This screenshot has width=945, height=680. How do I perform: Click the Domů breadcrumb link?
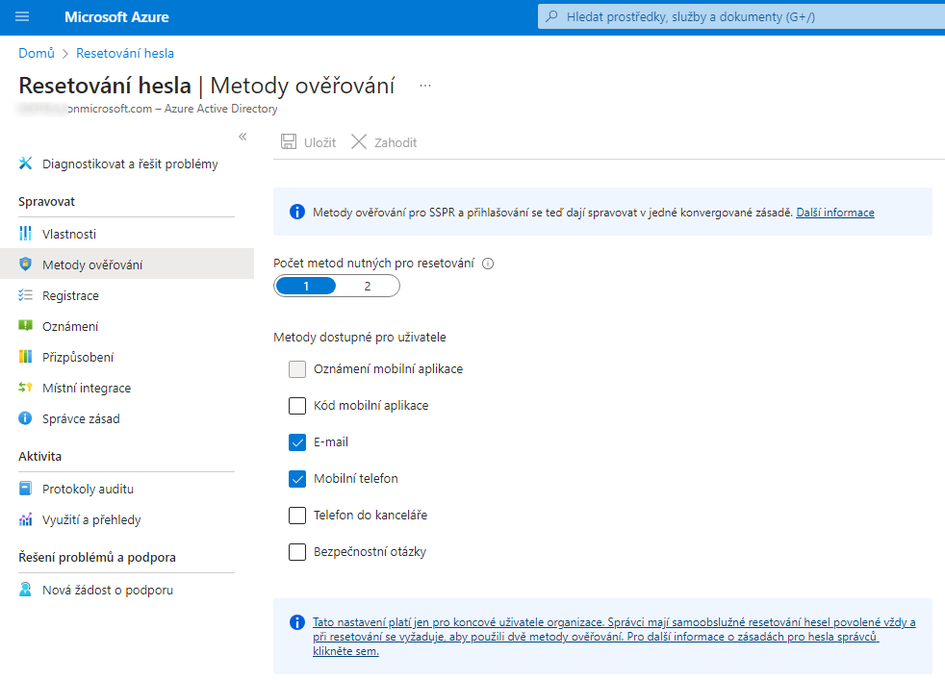[x=37, y=53]
